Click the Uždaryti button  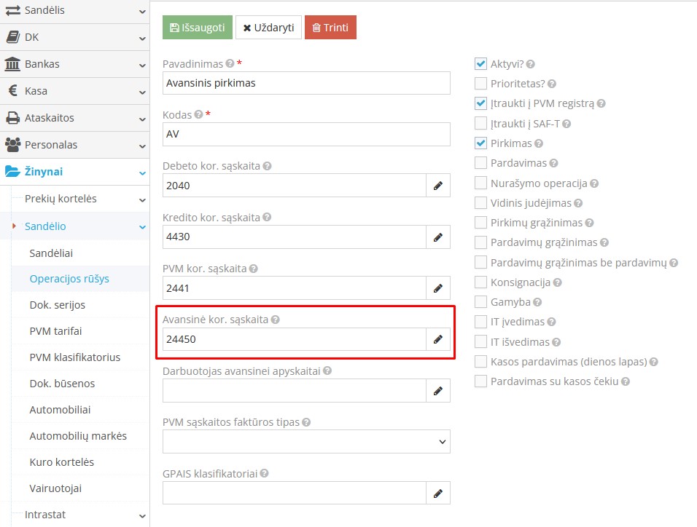click(x=268, y=28)
